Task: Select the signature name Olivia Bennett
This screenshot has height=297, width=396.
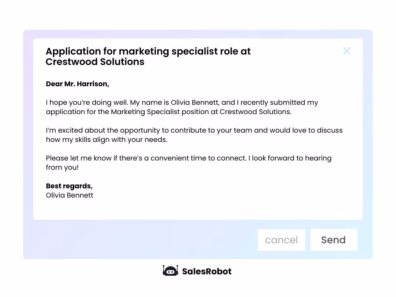Action: click(x=70, y=195)
